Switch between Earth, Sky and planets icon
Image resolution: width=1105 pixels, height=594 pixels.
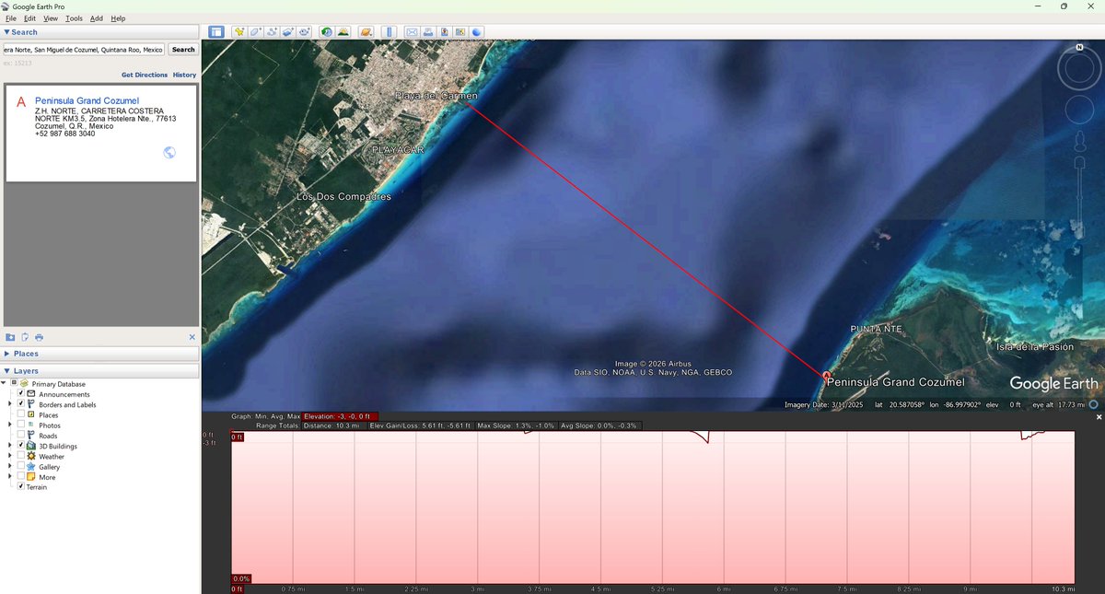pos(366,31)
